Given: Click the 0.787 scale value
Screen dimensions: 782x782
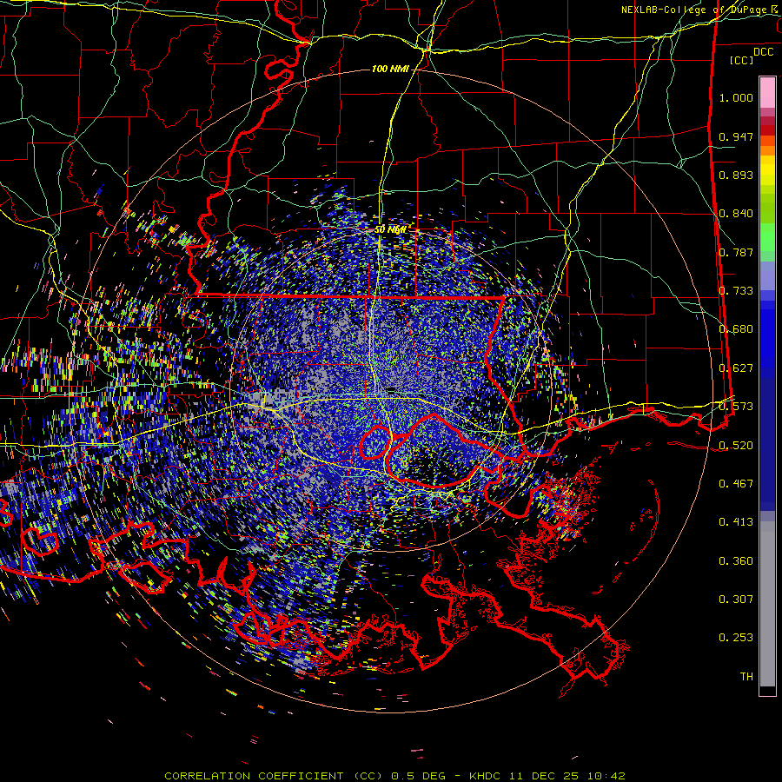Looking at the screenshot, I should [x=736, y=252].
